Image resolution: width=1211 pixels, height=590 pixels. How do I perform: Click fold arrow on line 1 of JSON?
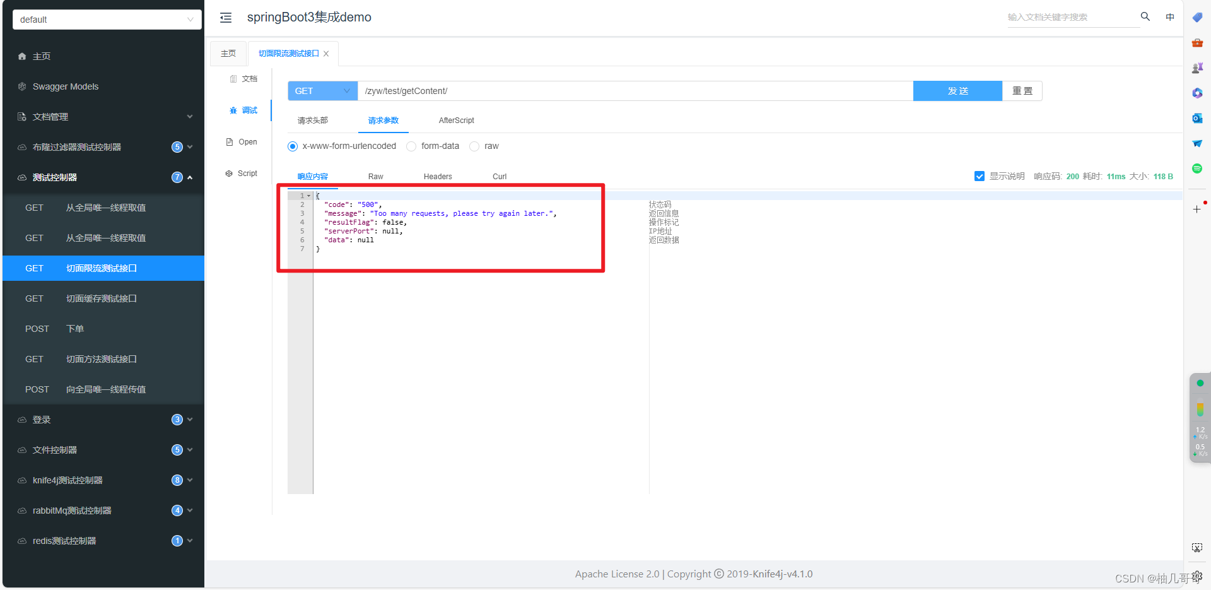coord(308,196)
